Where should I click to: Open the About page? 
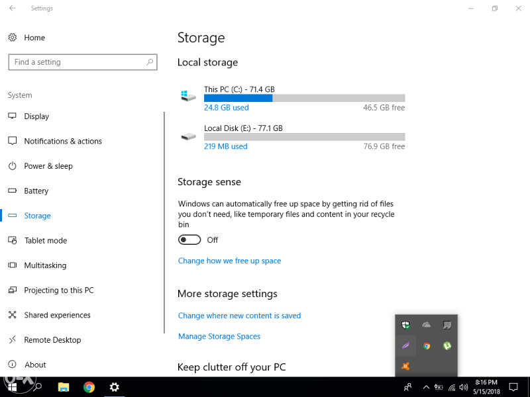pyautogui.click(x=35, y=365)
